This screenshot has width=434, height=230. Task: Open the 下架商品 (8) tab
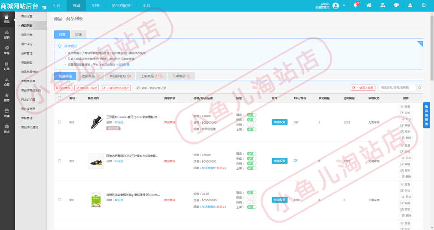[x=181, y=76]
